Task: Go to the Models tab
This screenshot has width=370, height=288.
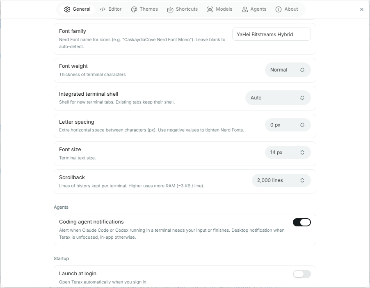Action: coord(220,9)
